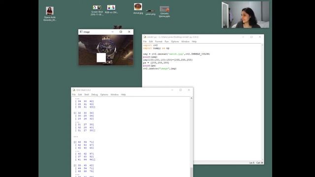Maximize the image preview window
Screen dimensions: 315x177
coord(121,31)
